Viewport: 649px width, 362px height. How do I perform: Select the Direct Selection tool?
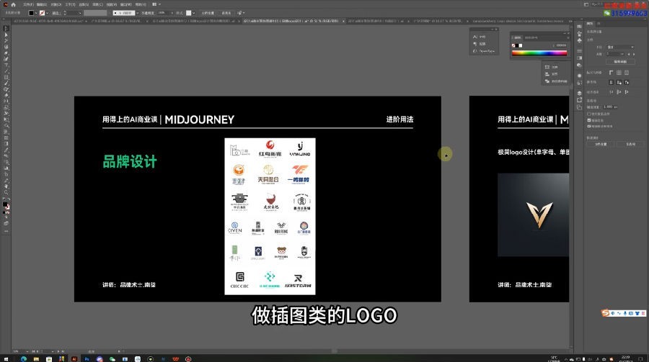6,35
